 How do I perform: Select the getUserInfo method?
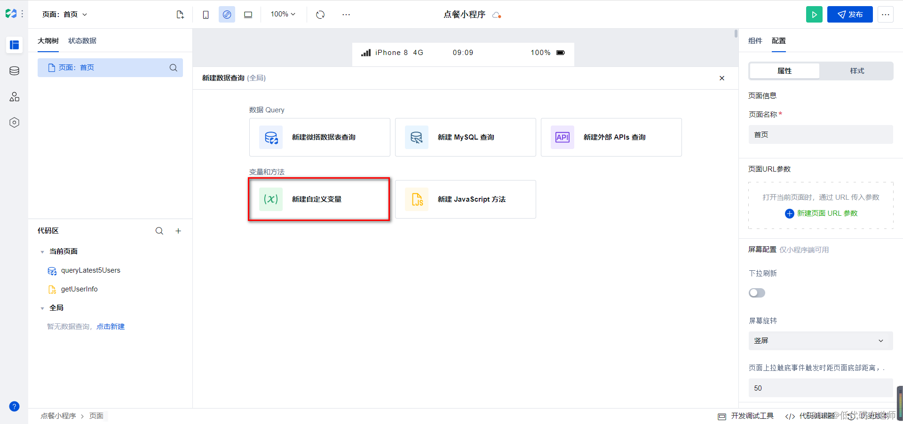(x=79, y=289)
